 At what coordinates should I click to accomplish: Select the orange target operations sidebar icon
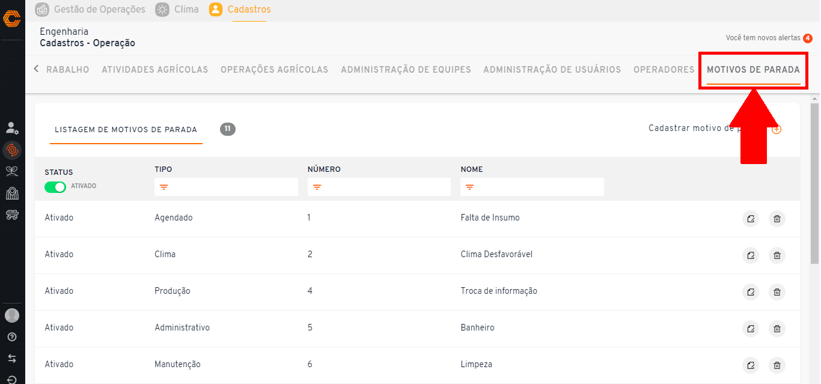(x=12, y=150)
